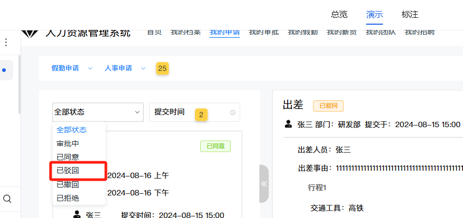Open the three-dot menu in left sidebar
The height and width of the screenshot is (218, 463).
[x=6, y=42]
